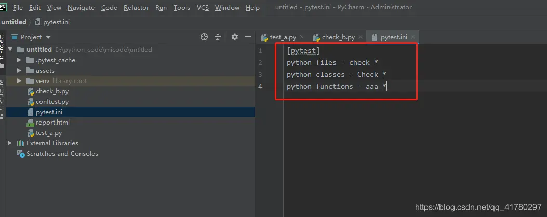Click line number 1 in gutter
Image resolution: width=547 pixels, height=217 pixels.
click(260, 51)
